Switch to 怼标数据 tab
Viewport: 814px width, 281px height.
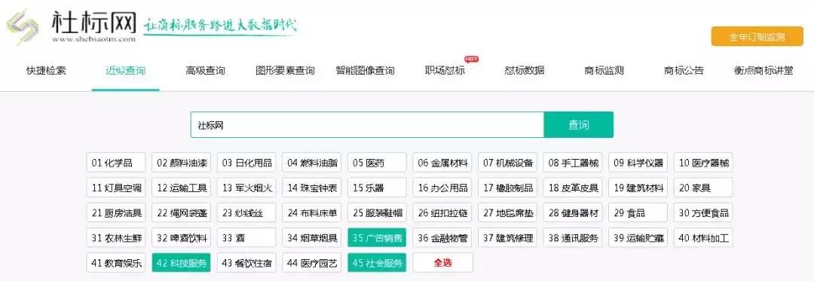point(525,71)
